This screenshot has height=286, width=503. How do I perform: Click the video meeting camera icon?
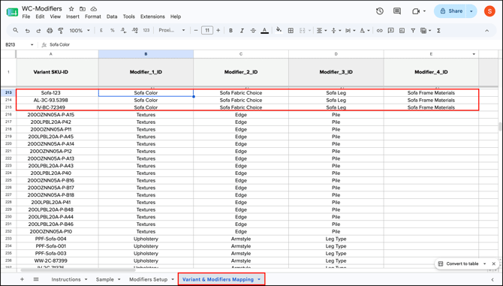(x=416, y=11)
